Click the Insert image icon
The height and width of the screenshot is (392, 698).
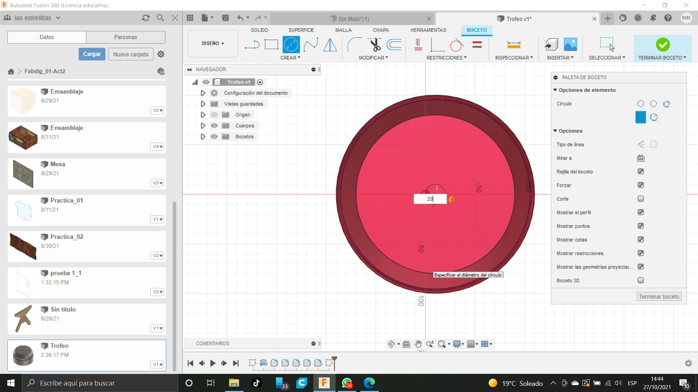[570, 45]
